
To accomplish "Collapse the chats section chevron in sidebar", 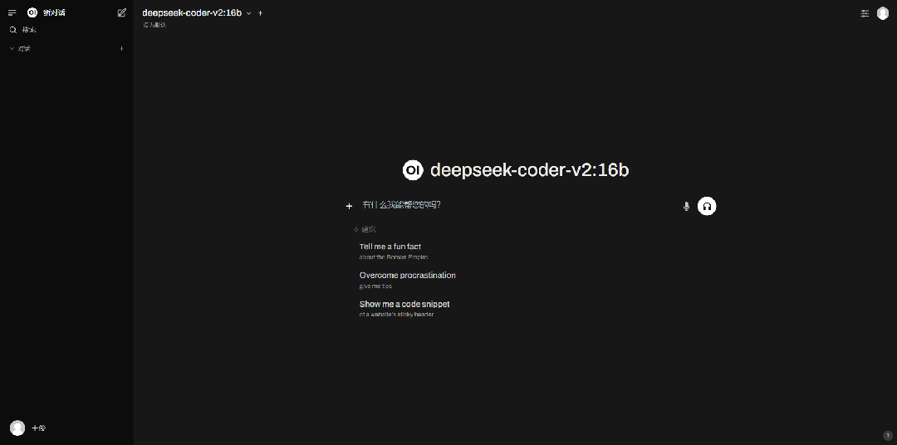I will pos(12,49).
